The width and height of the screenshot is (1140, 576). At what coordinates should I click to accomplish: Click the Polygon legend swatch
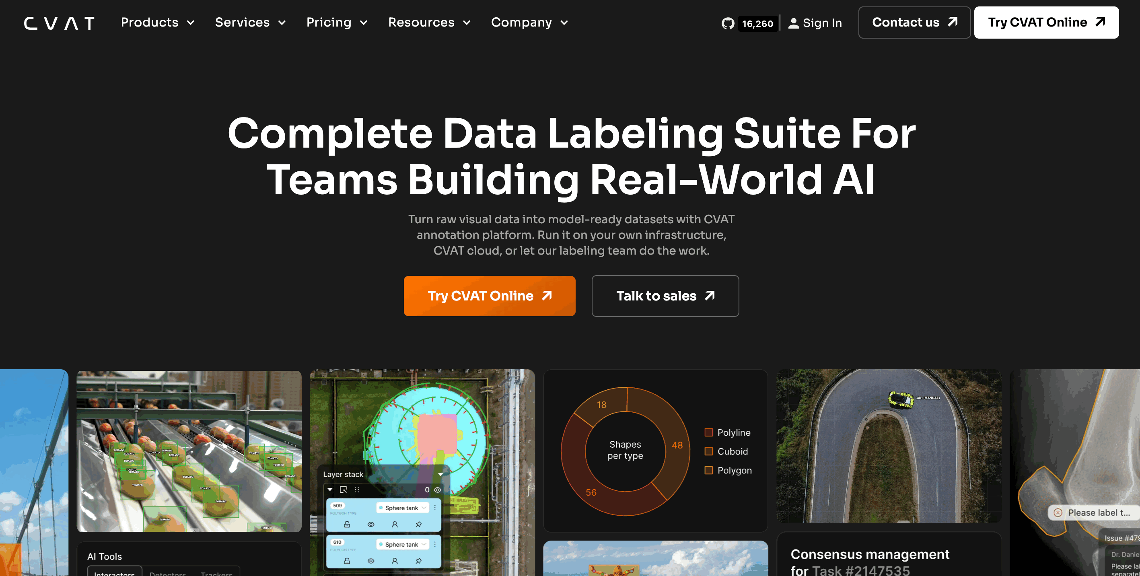click(x=708, y=470)
